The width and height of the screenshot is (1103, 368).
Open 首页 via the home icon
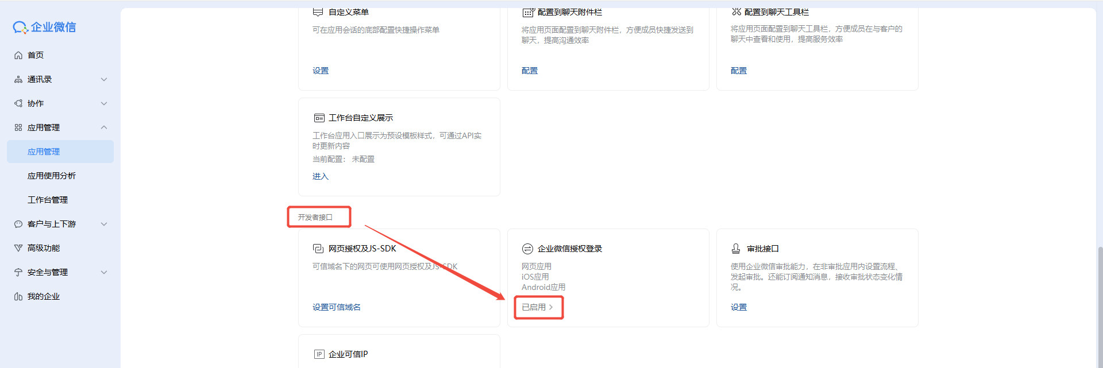coord(18,55)
